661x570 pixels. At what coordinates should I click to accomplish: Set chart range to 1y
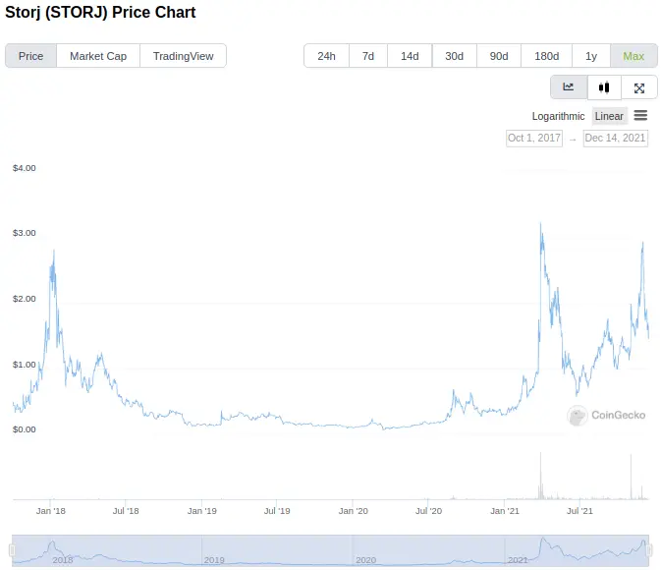pyautogui.click(x=591, y=56)
